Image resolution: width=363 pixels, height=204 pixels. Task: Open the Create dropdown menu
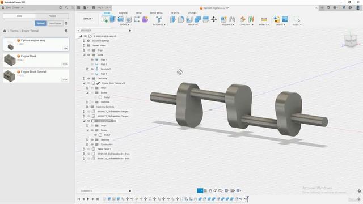125,24
